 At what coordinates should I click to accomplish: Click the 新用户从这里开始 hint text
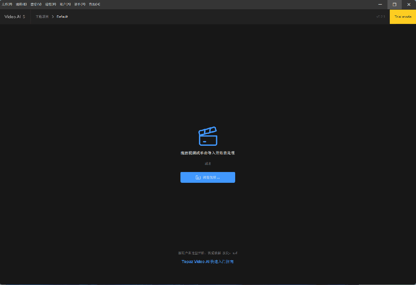[208, 253]
